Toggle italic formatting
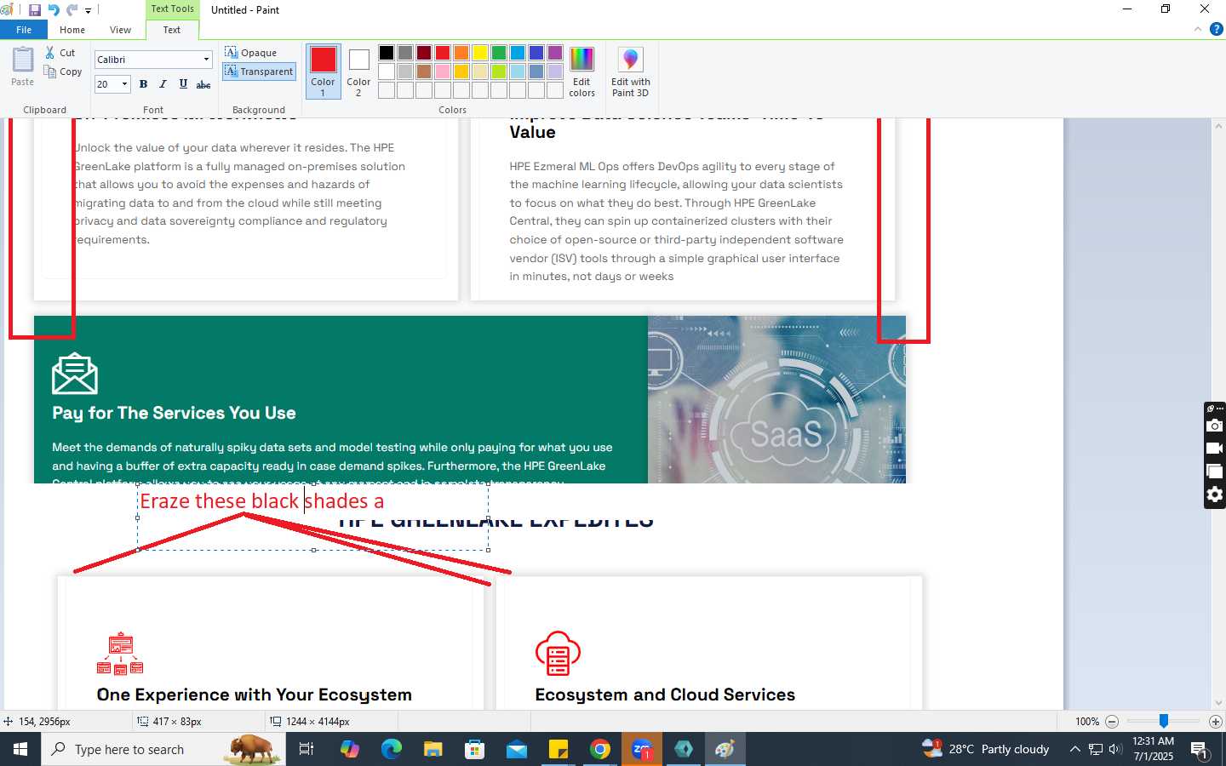Image resolution: width=1226 pixels, height=766 pixels. click(163, 84)
